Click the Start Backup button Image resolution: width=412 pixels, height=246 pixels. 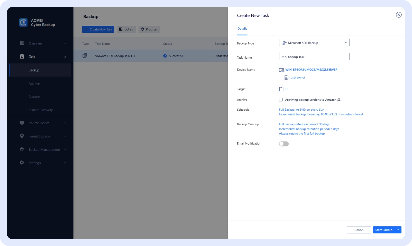(x=384, y=230)
